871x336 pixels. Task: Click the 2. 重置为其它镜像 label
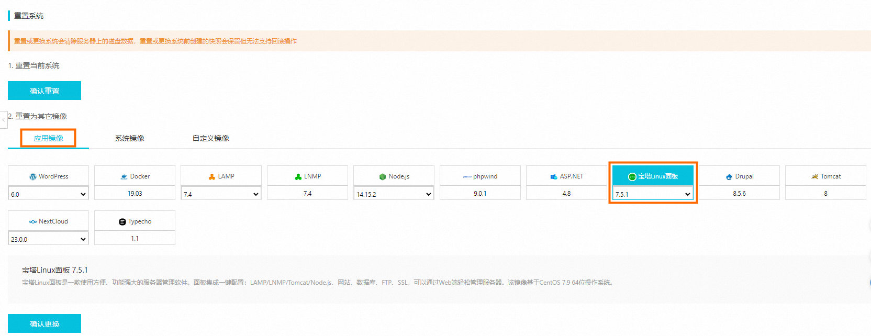(x=37, y=116)
